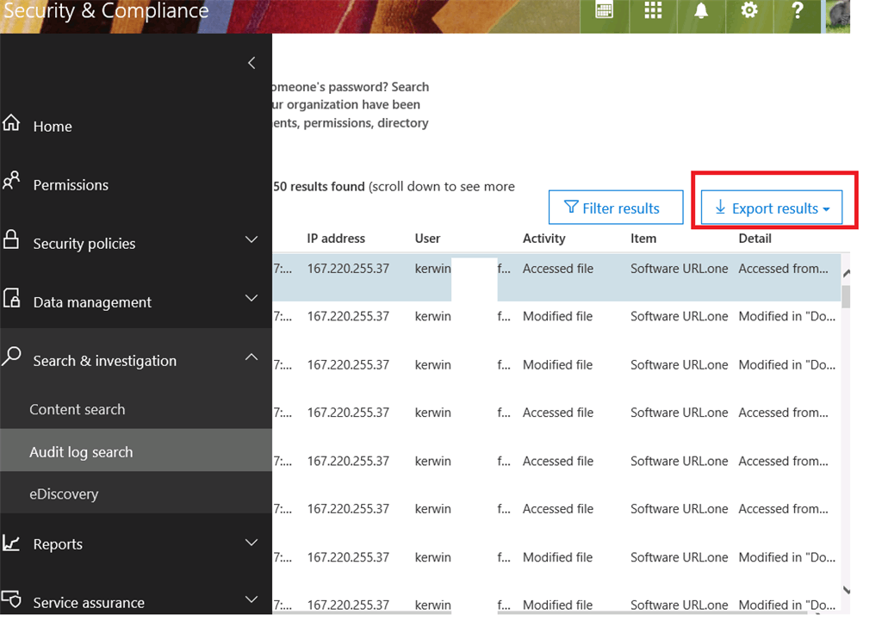Viewport: 882px width, 627px height.
Task: Open help via the question mark icon
Action: [797, 10]
